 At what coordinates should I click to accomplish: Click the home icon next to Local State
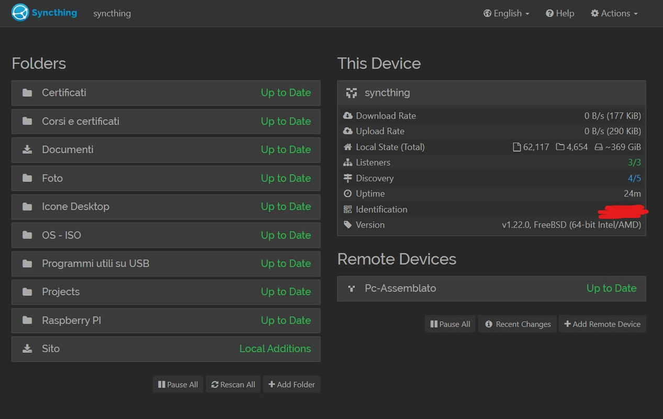point(347,147)
